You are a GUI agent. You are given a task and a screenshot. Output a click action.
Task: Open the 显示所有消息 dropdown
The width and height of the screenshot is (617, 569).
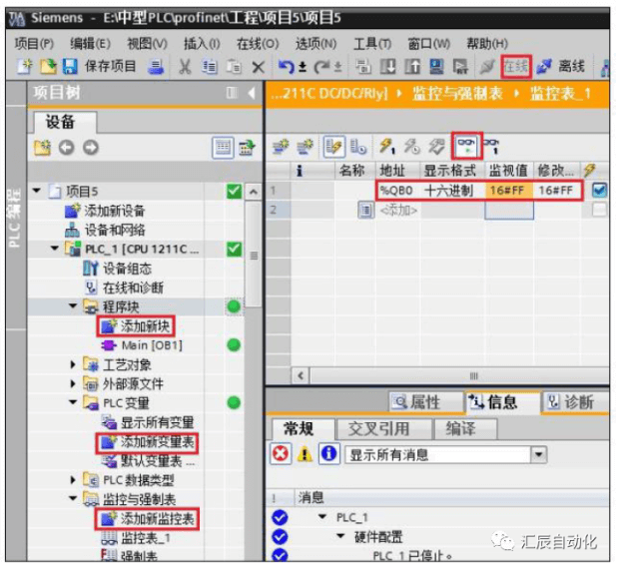click(538, 455)
